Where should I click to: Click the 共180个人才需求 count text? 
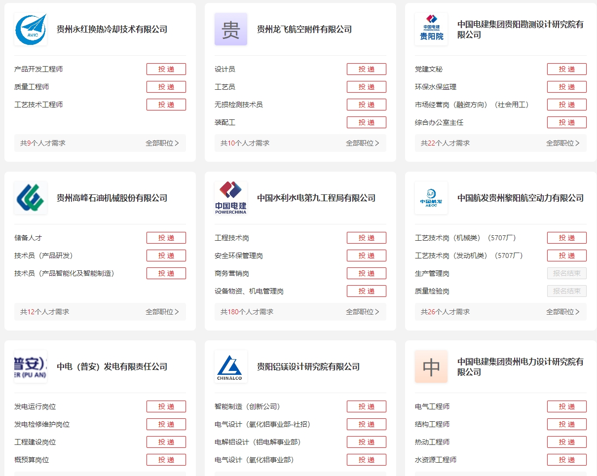[247, 312]
